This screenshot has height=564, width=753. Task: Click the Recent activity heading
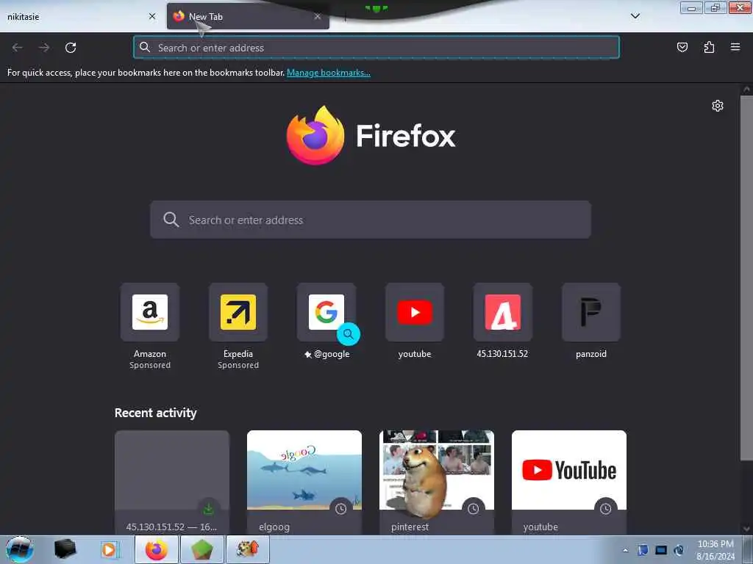(x=156, y=413)
